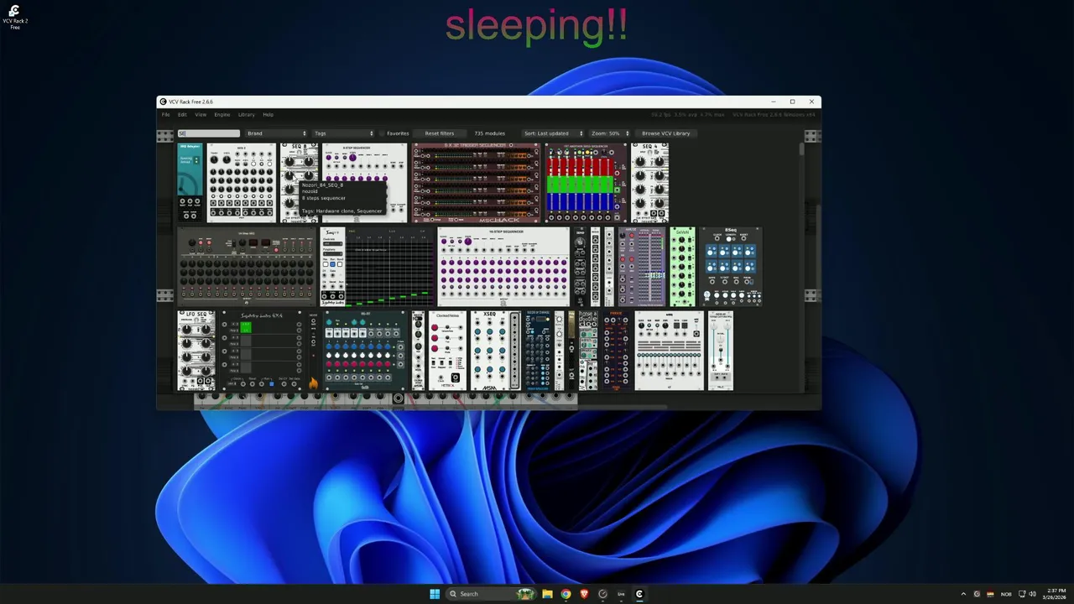This screenshot has height=604, width=1074.
Task: Open volume control in system tray
Action: point(1032,594)
